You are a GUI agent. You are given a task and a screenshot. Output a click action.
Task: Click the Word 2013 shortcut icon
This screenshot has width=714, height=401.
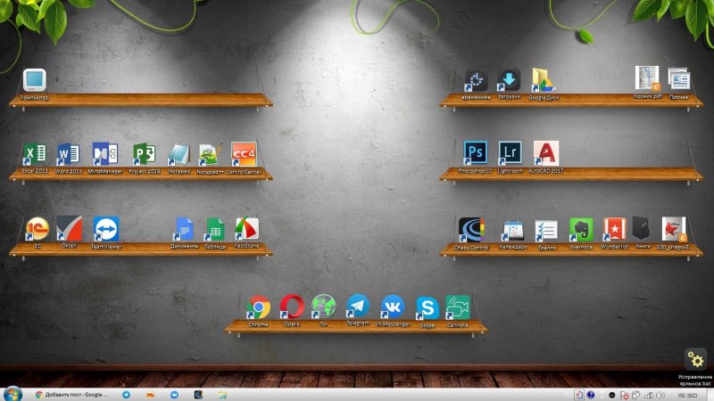coord(68,153)
